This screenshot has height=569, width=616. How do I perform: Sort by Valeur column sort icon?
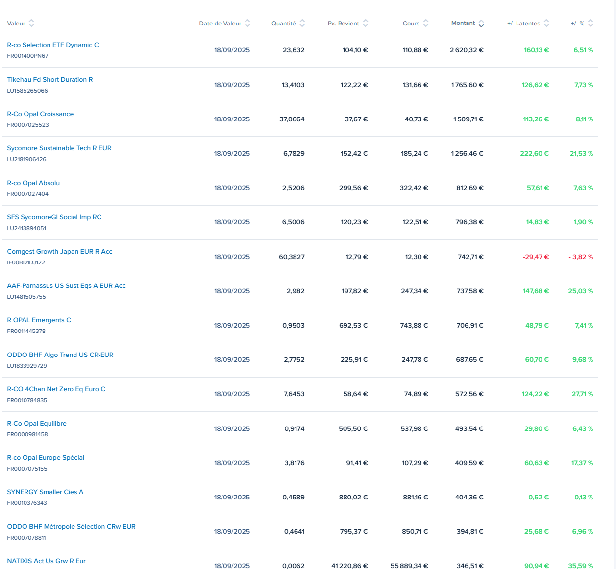(31, 23)
